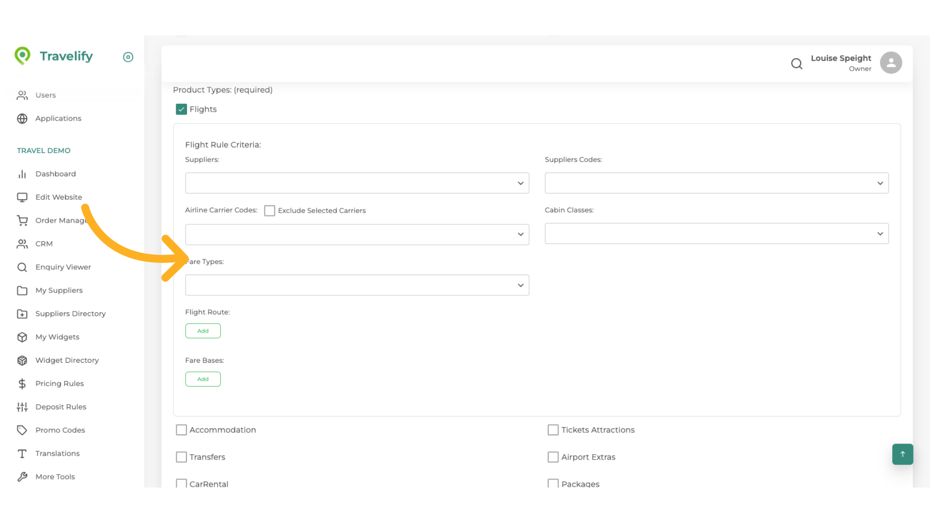Click the Pricing Rules dollar icon

pyautogui.click(x=22, y=383)
